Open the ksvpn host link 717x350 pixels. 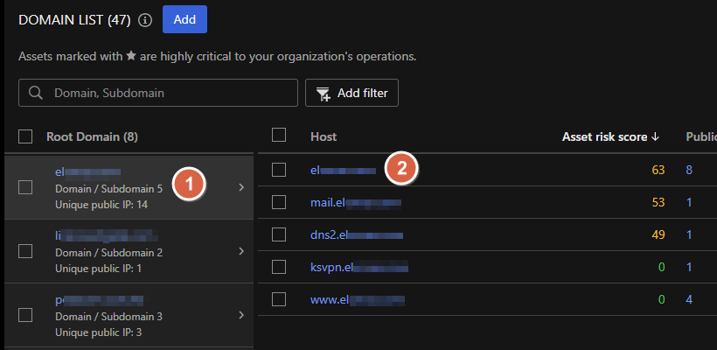(358, 267)
